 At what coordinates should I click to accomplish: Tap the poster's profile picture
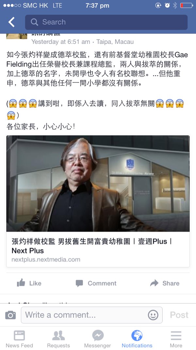pos(17,36)
